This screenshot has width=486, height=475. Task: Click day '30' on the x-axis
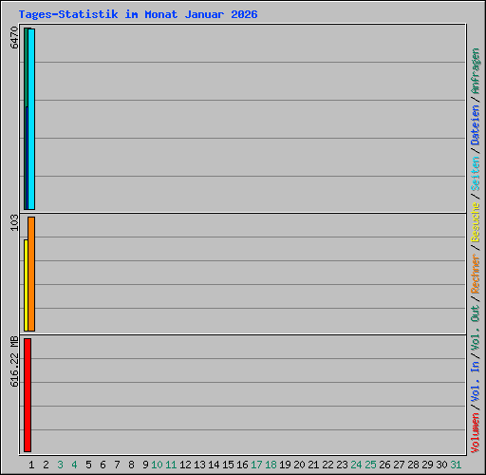click(441, 465)
